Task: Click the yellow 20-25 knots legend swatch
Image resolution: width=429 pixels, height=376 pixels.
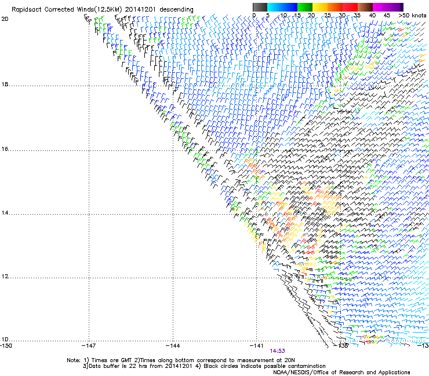Action: pyautogui.click(x=320, y=7)
